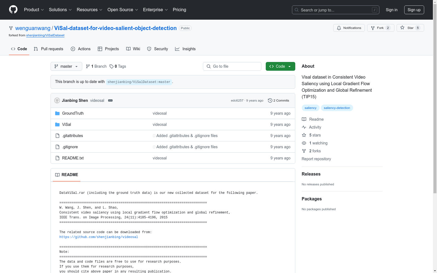Click the Go to file input
The width and height of the screenshot is (437, 273).
point(232,66)
